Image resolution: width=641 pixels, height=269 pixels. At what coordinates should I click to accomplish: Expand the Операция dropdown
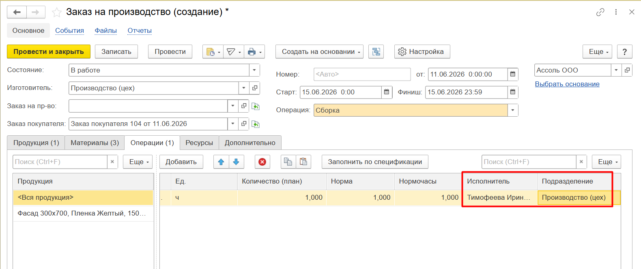coord(513,110)
